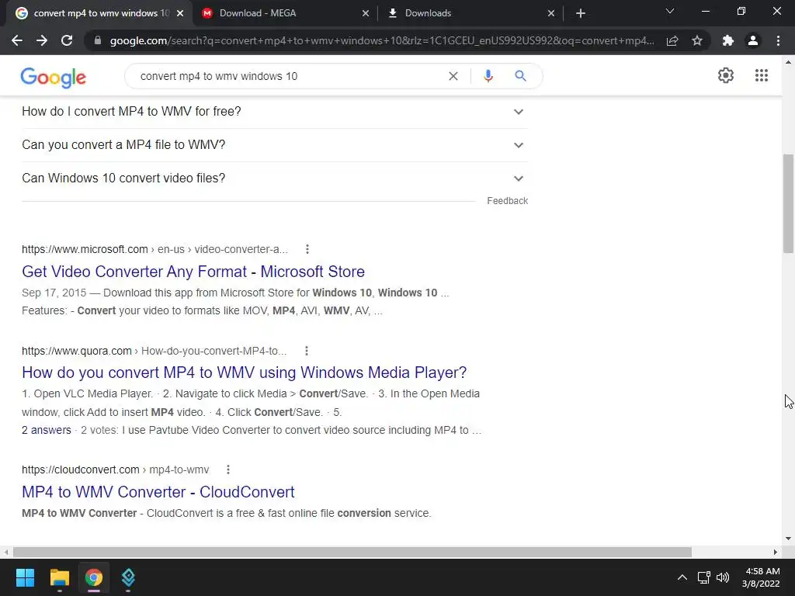Image resolution: width=795 pixels, height=596 pixels.
Task: Open the network status tray icon
Action: coord(703,577)
